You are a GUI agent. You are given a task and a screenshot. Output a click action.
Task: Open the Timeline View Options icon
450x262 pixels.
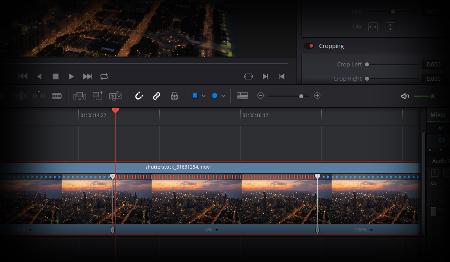coord(243,96)
